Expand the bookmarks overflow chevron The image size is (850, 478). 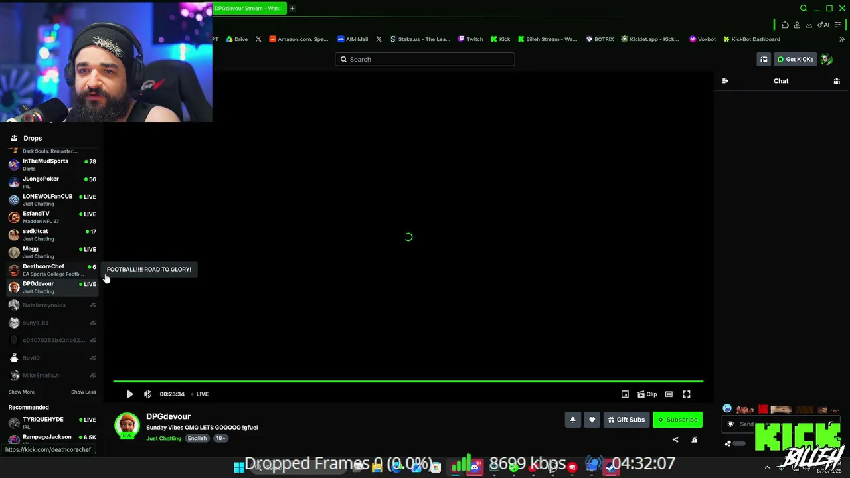(842, 39)
